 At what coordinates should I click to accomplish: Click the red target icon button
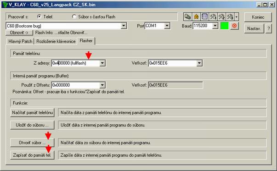[234, 26]
